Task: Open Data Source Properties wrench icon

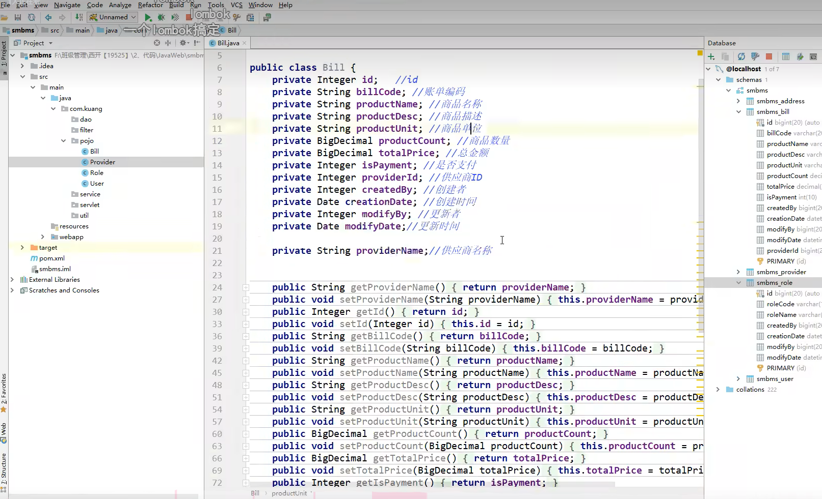Action: 755,56
